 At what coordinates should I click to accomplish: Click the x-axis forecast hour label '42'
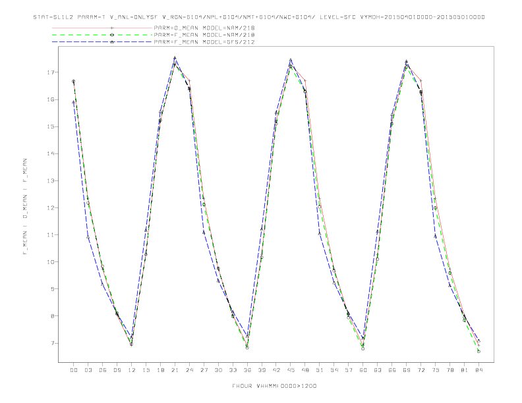point(276,370)
